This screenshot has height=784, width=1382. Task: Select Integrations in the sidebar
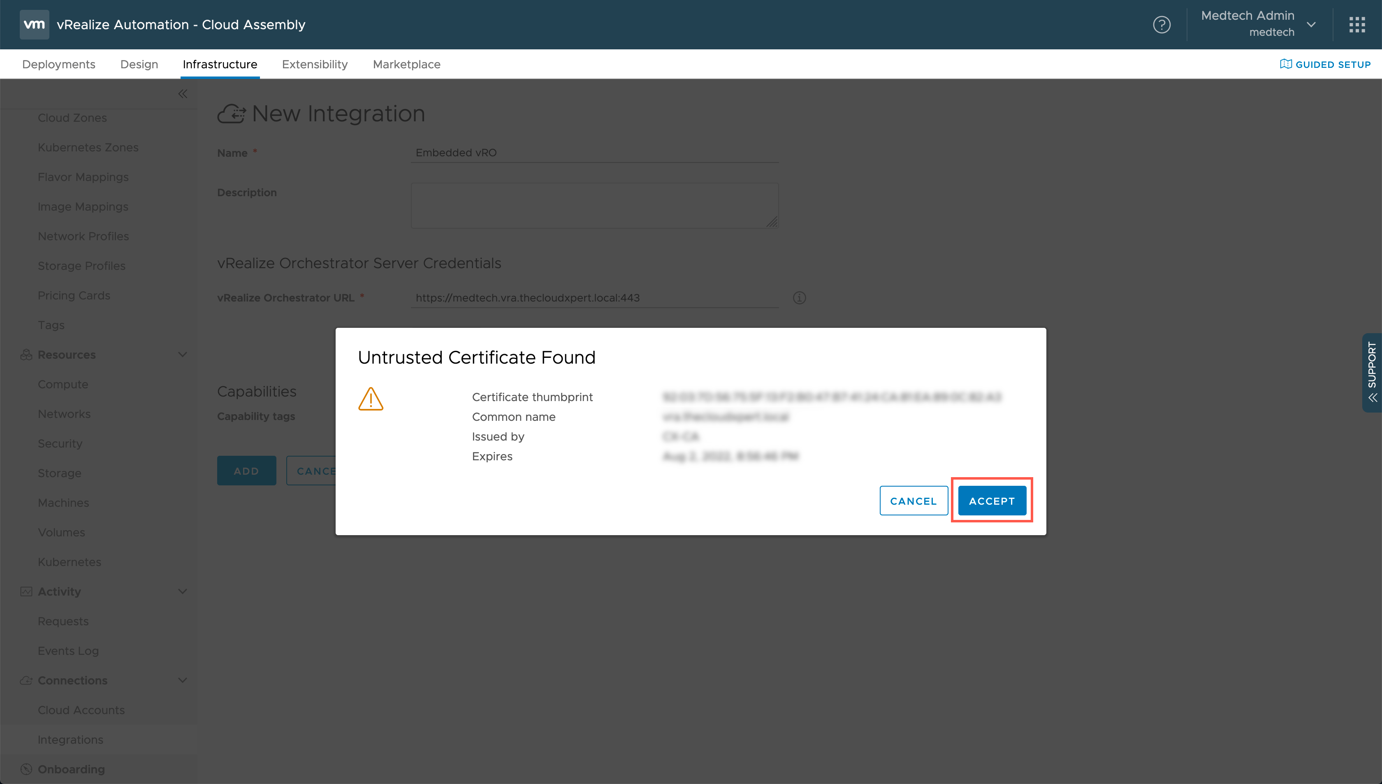point(70,739)
